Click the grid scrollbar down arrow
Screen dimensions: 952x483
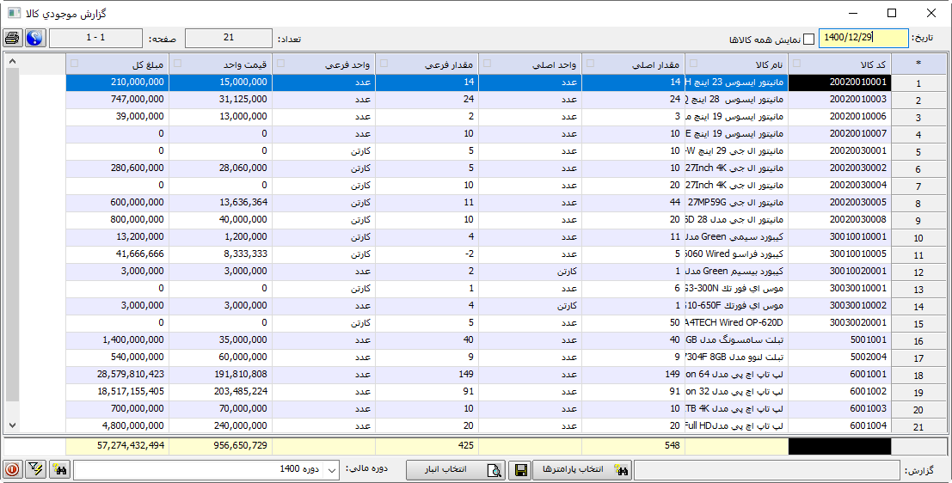pyautogui.click(x=12, y=425)
